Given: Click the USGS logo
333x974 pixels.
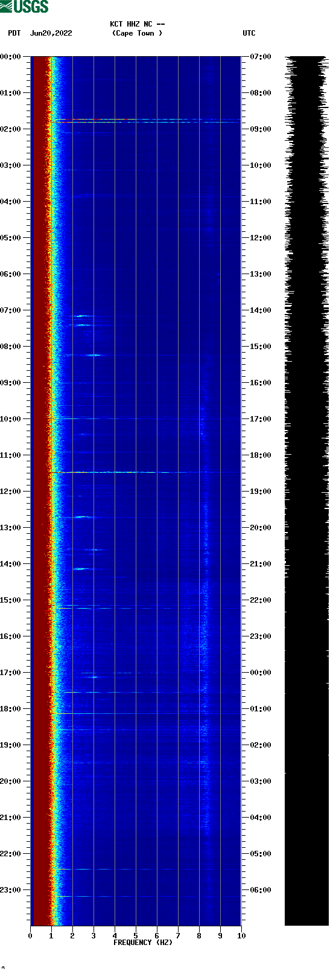Looking at the screenshot, I should [24, 7].
